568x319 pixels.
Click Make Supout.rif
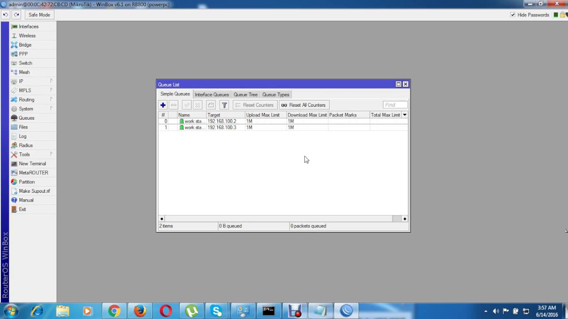click(x=34, y=191)
